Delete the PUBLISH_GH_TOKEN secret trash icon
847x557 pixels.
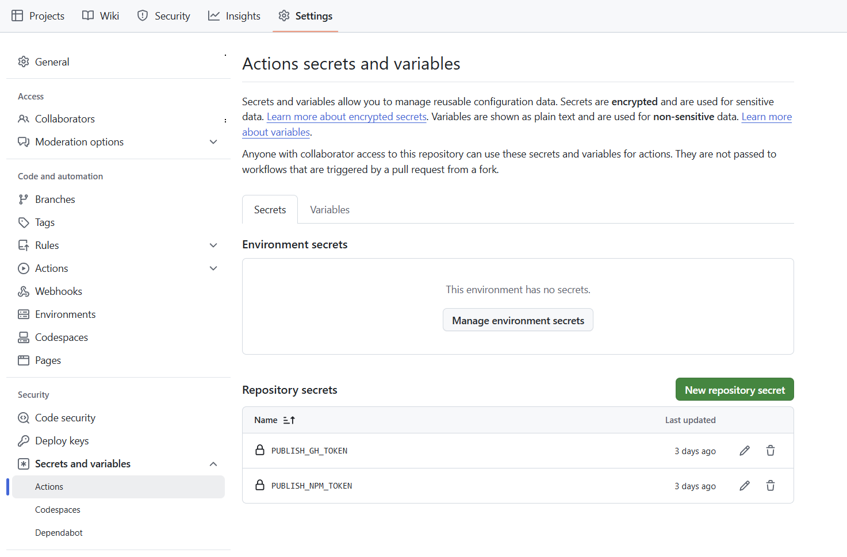pos(771,451)
